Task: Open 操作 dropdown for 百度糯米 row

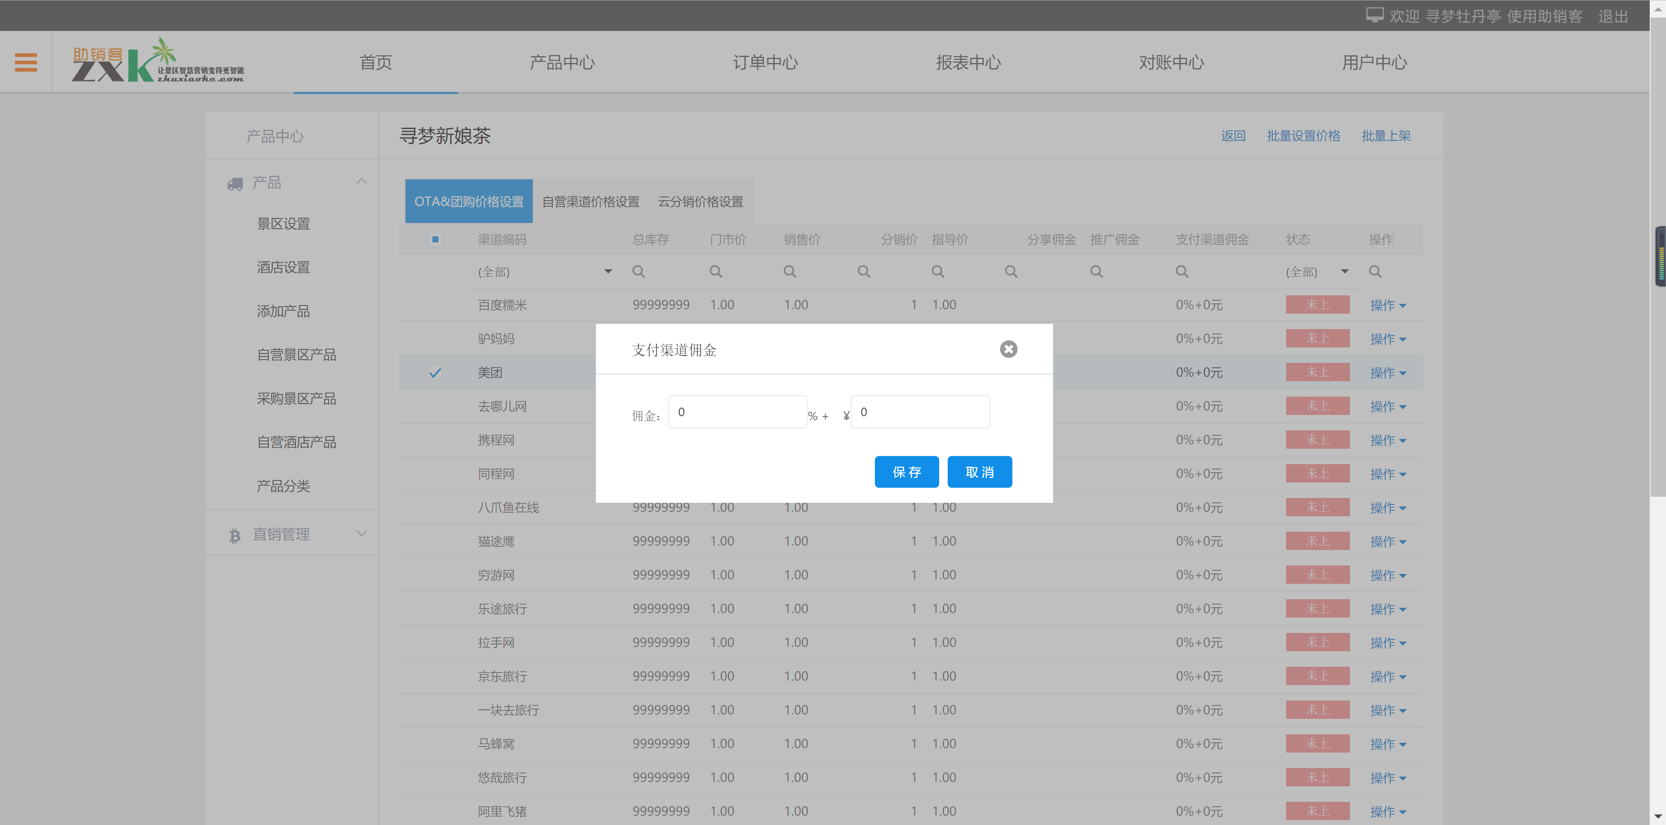Action: tap(1388, 306)
